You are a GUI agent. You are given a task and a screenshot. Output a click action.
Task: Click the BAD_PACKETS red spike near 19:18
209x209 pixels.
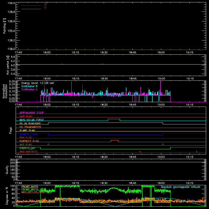click(x=196, y=152)
